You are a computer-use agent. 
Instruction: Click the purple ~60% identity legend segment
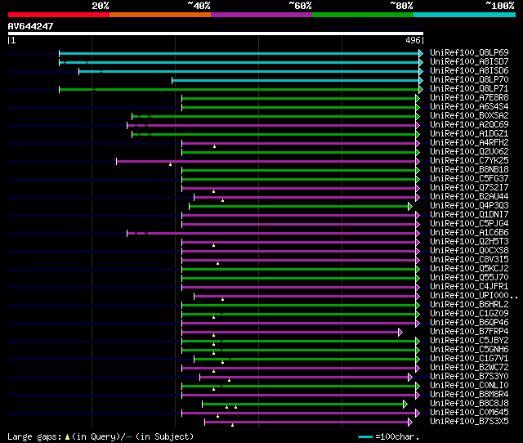tap(261, 15)
